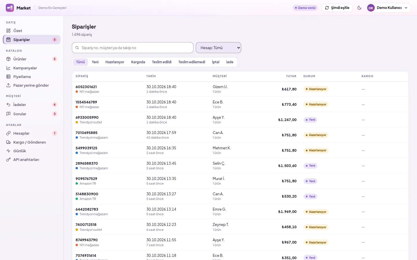Image resolution: width=417 pixels, height=260 pixels.
Task: Click API anahtarları key icon
Action: (x=8, y=159)
